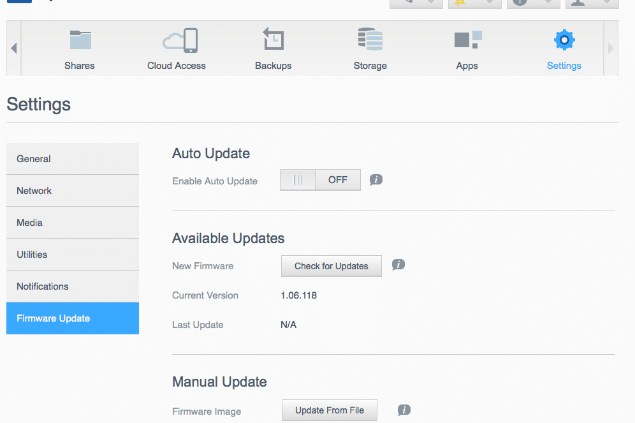Select the Media settings tab

tap(73, 223)
